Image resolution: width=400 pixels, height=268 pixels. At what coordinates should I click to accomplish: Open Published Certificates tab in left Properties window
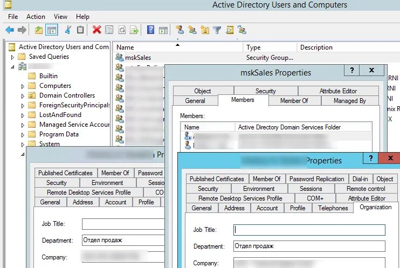(65, 173)
